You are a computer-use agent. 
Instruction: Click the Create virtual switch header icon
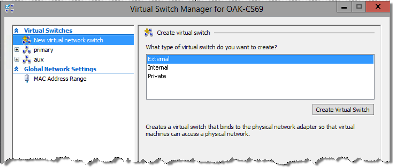(148, 33)
